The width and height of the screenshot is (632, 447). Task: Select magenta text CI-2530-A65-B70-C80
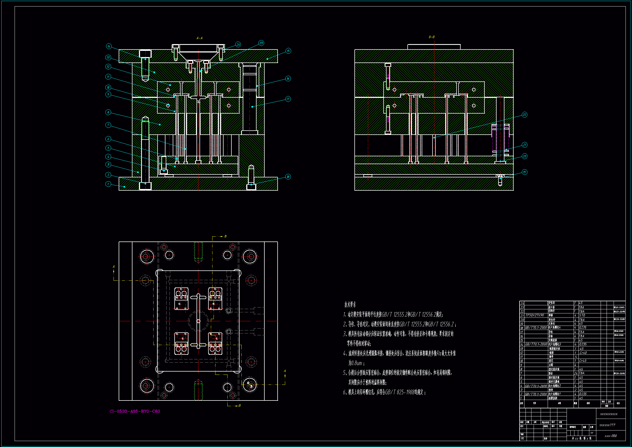click(x=135, y=411)
